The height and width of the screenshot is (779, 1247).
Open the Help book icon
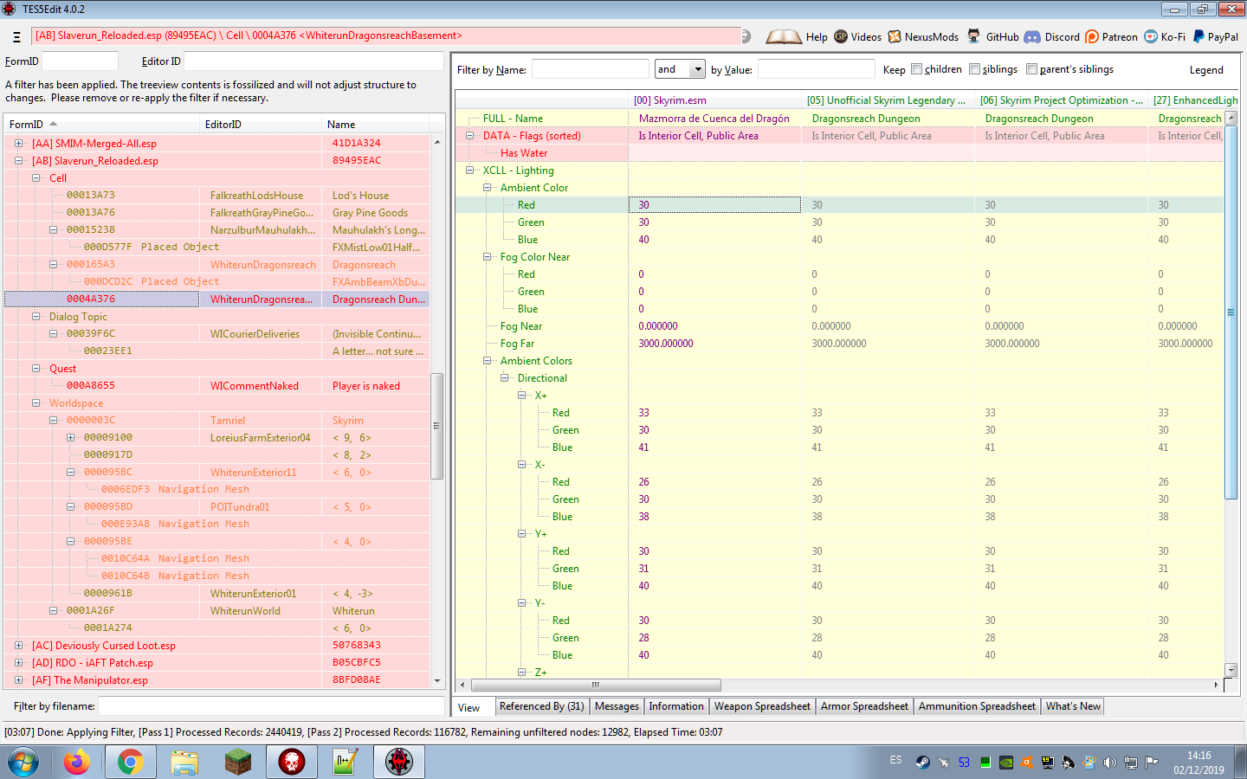[783, 36]
